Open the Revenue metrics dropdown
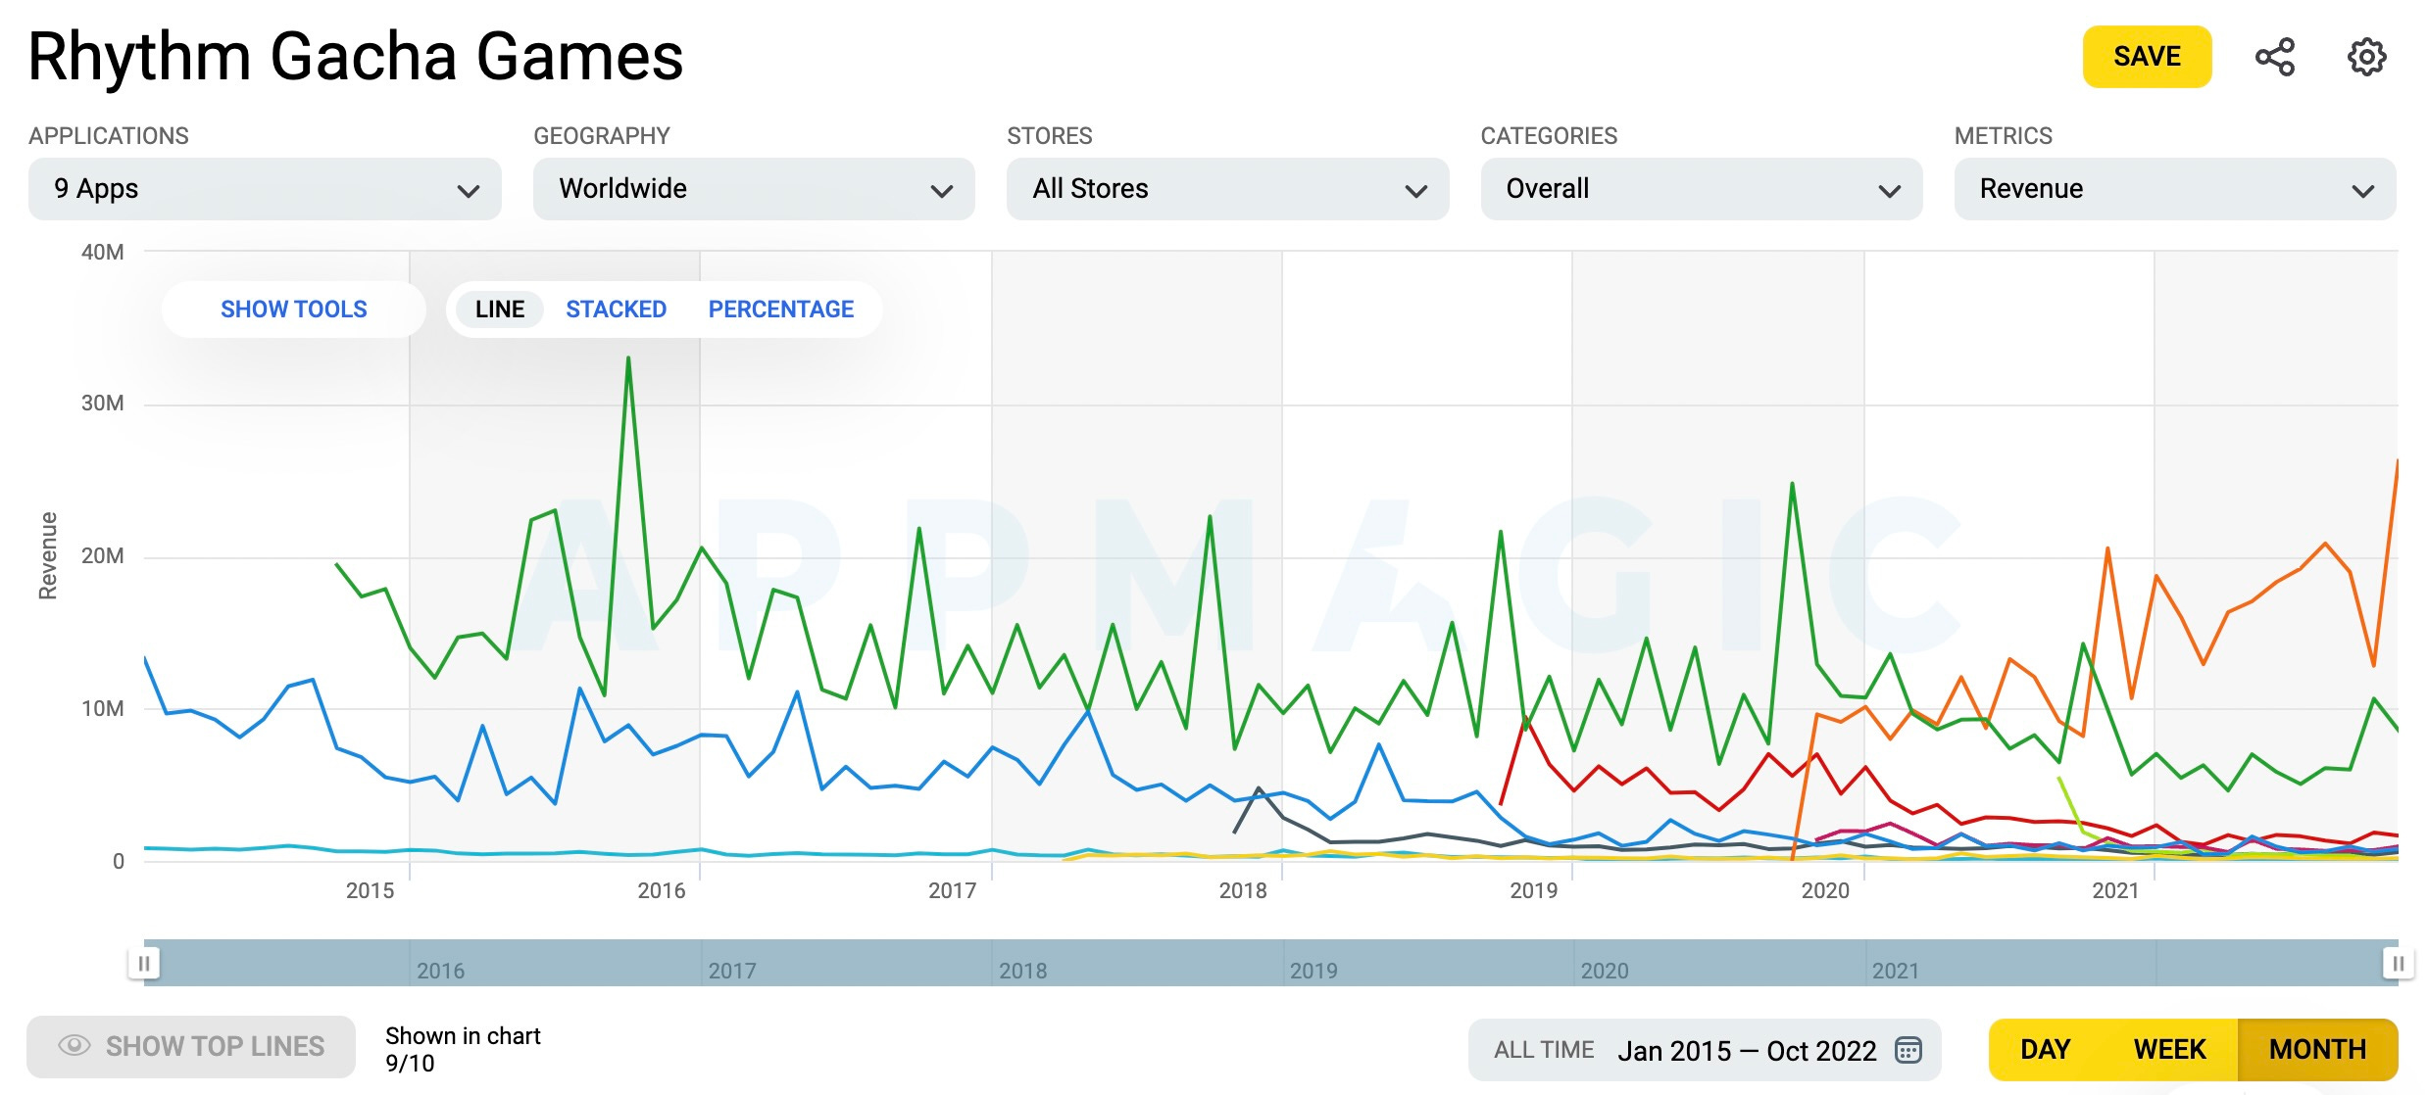Viewport: 2428px width, 1095px height. pos(2175,189)
